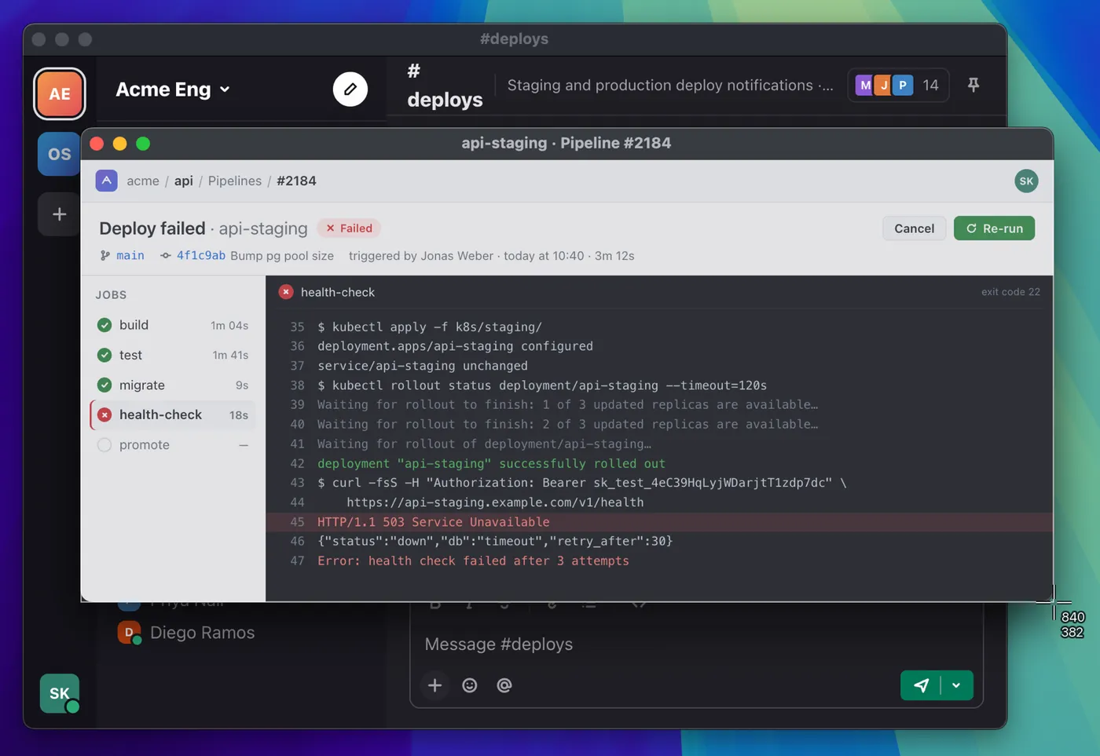This screenshot has width=1100, height=756.
Task: Send the message with the paper plane button
Action: 921,685
